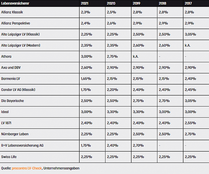This screenshot has height=174, width=209.
Task: Select the 2019 column header
Action: coord(137,3)
